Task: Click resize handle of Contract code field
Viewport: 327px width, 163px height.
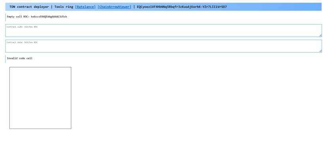Action: [320, 35]
